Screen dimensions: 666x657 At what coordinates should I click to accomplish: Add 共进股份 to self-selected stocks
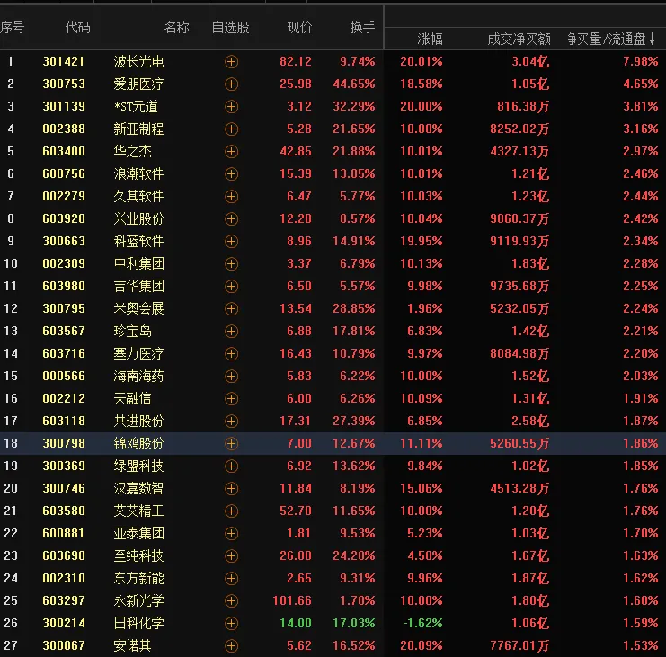point(231,421)
